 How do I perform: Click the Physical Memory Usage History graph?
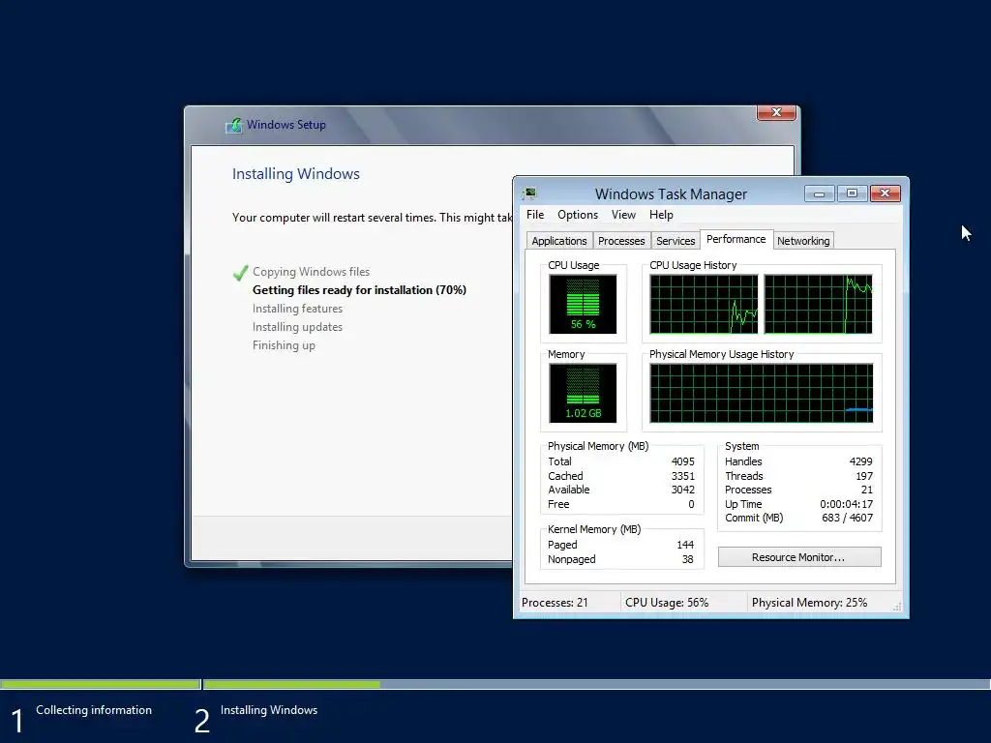coord(761,393)
